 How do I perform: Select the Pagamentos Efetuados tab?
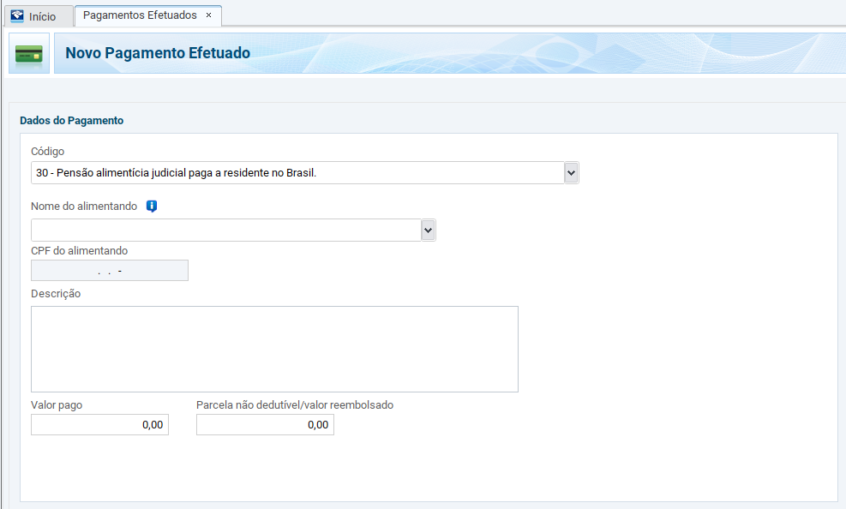click(x=140, y=15)
